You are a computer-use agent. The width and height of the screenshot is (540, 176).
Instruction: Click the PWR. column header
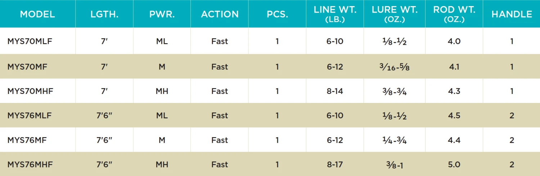(x=162, y=14)
